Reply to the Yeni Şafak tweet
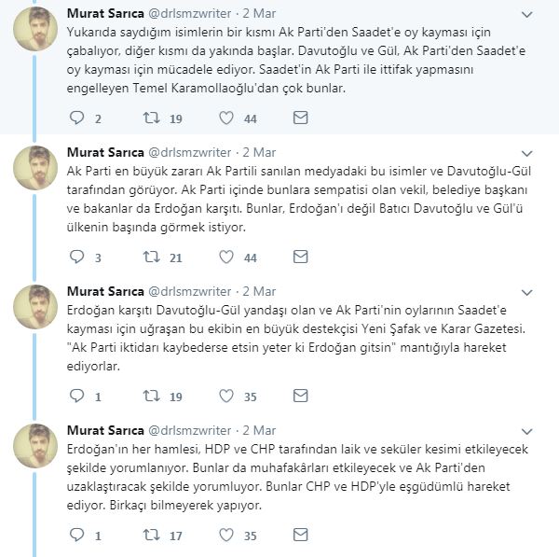 click(x=77, y=396)
